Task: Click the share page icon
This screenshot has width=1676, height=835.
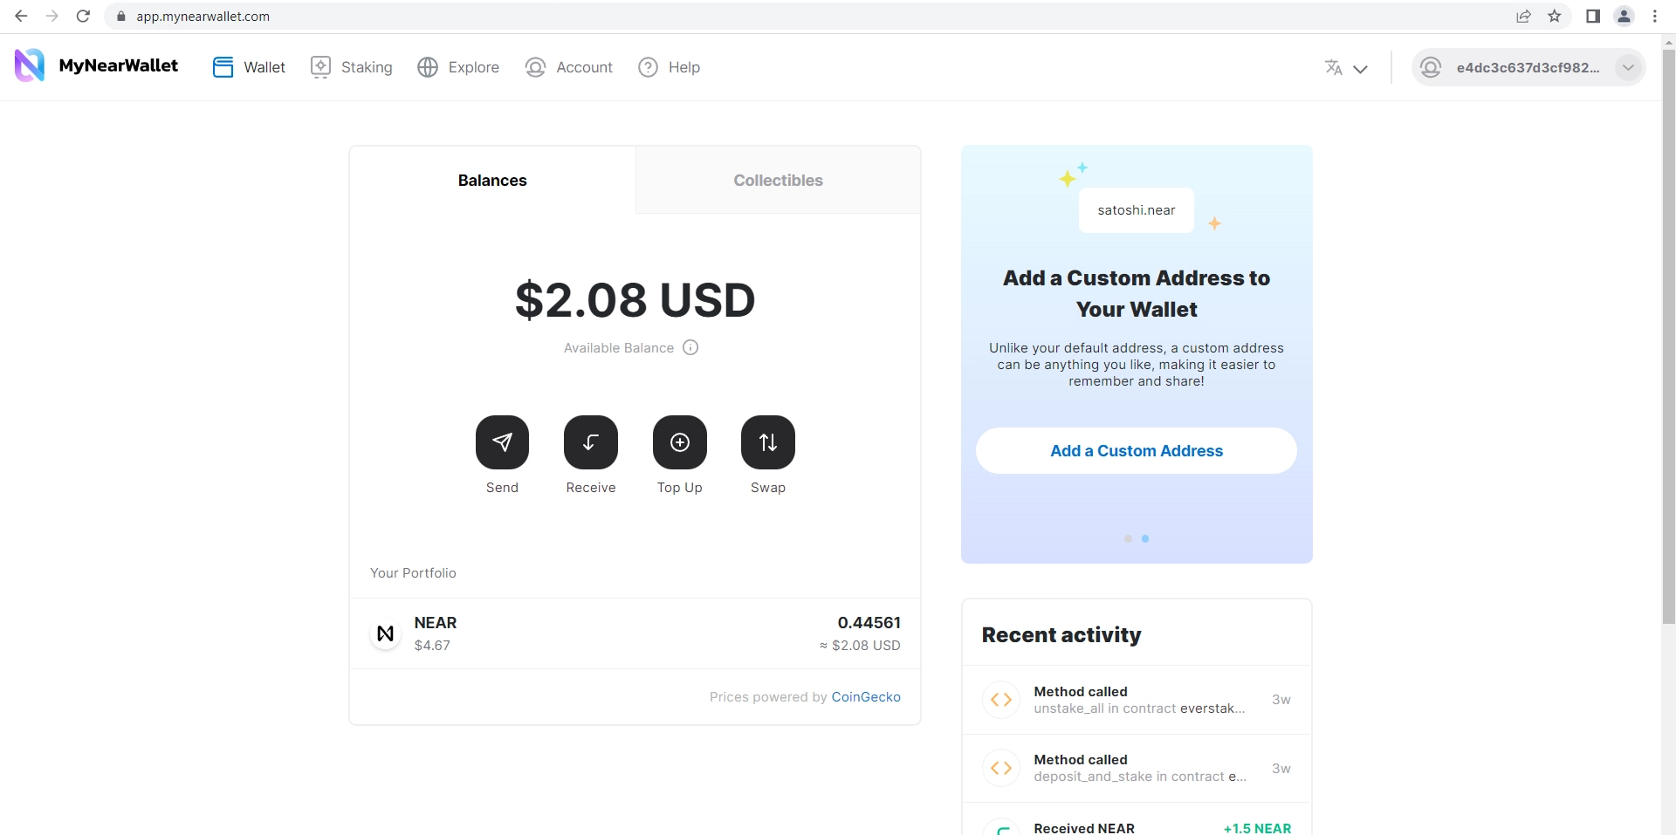Action: tap(1523, 16)
